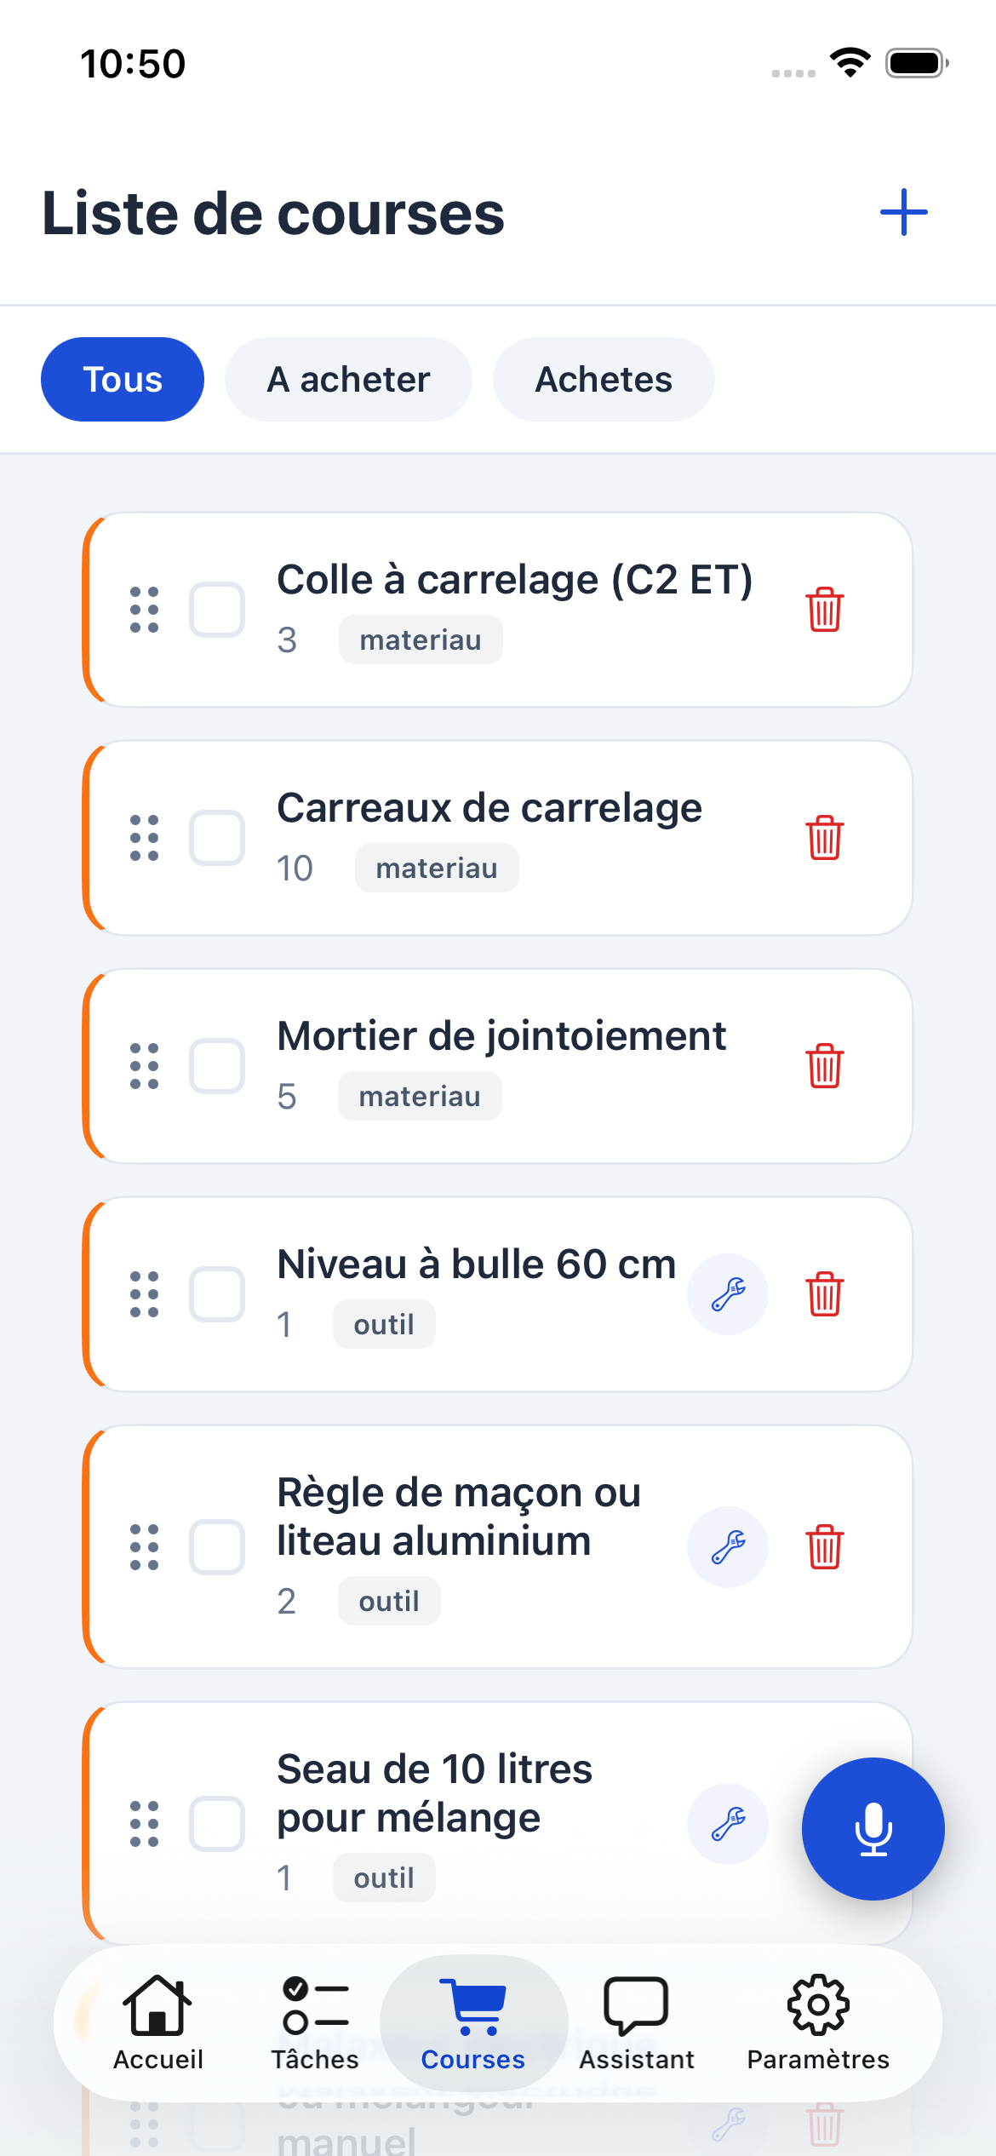Tick the Mortier de jointoiement checkbox

pyautogui.click(x=217, y=1066)
